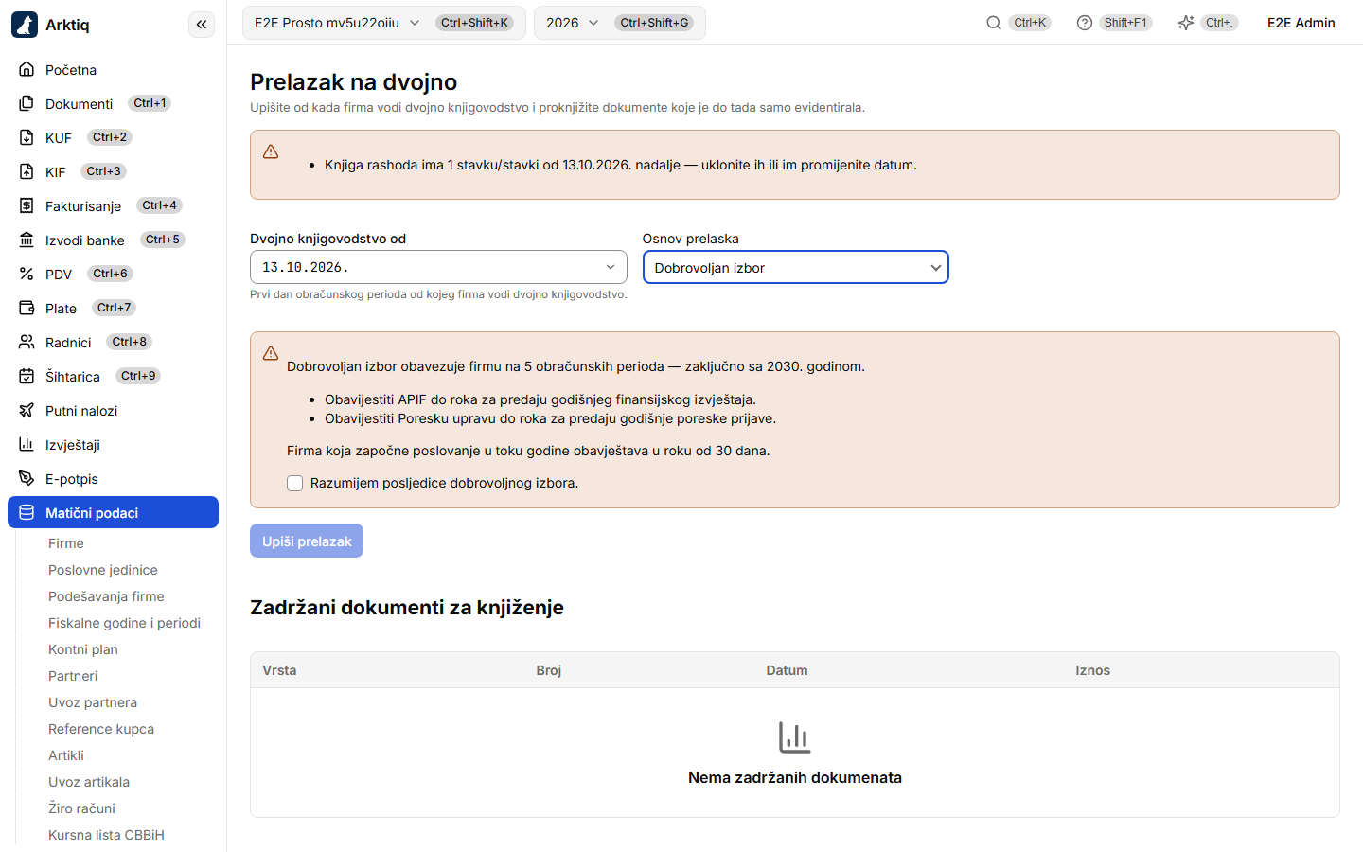This screenshot has height=852, width=1363.
Task: Open Uvoz artikala submenu item
Action: [89, 782]
